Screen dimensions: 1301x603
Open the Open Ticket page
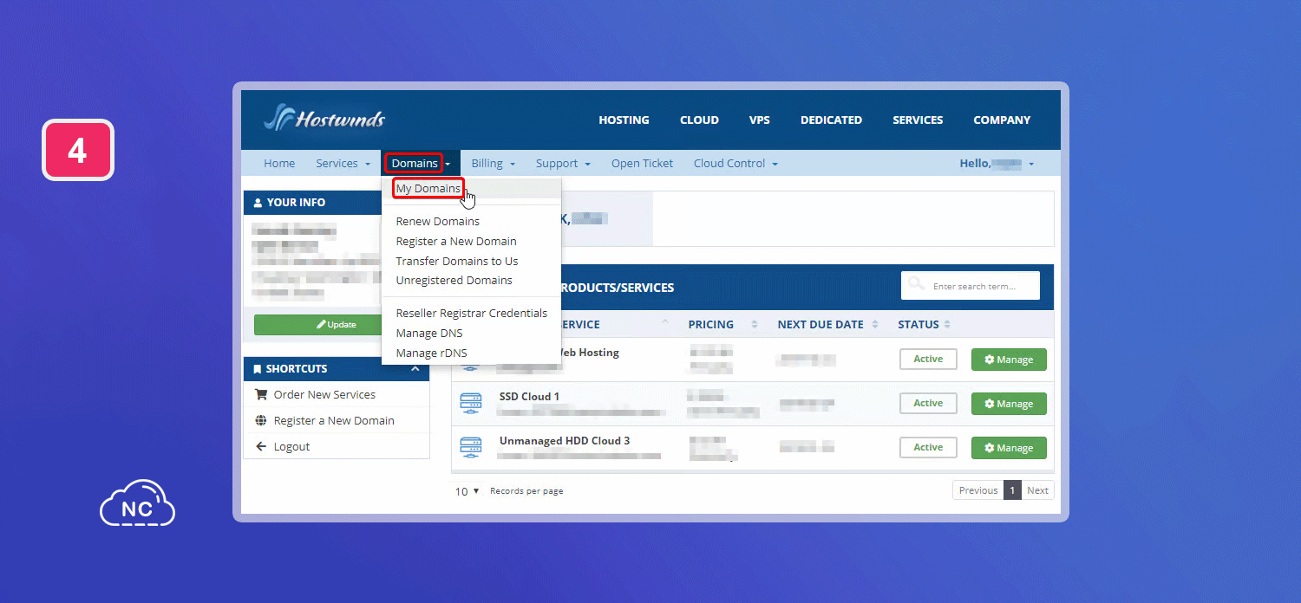(642, 163)
